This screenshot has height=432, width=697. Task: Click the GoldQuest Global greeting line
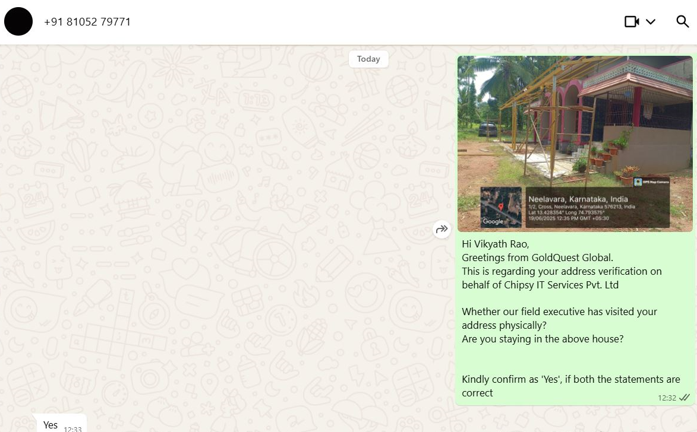pos(537,258)
